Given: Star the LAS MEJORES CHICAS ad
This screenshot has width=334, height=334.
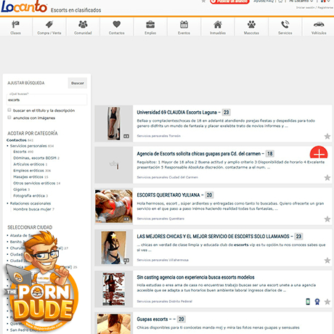Looking at the screenshot, I should pyautogui.click(x=327, y=261).
